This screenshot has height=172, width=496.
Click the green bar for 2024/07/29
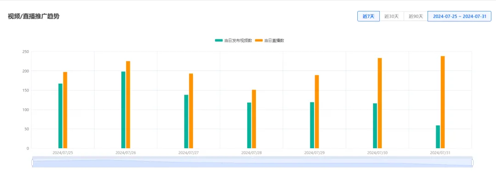point(312,125)
